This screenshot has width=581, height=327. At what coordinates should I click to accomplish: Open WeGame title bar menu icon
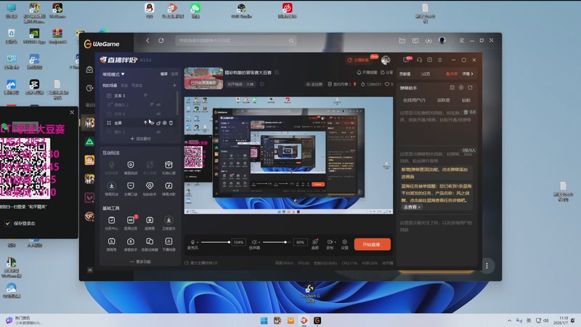[462, 41]
